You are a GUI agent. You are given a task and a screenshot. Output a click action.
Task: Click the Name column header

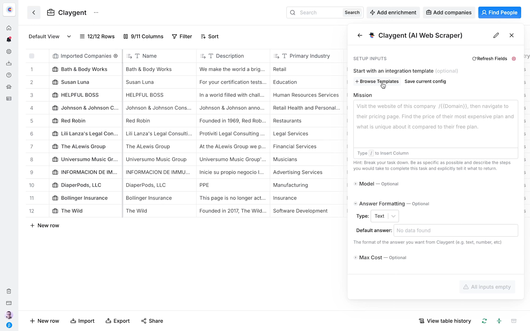(x=159, y=56)
